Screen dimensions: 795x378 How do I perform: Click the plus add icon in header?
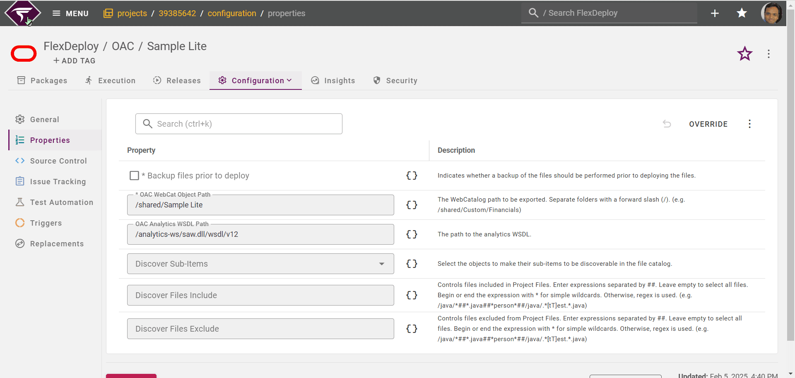coord(715,13)
